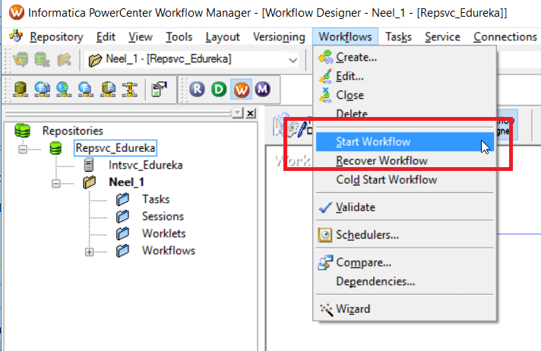
Task: Select the Worklets tree label
Action: (x=163, y=234)
